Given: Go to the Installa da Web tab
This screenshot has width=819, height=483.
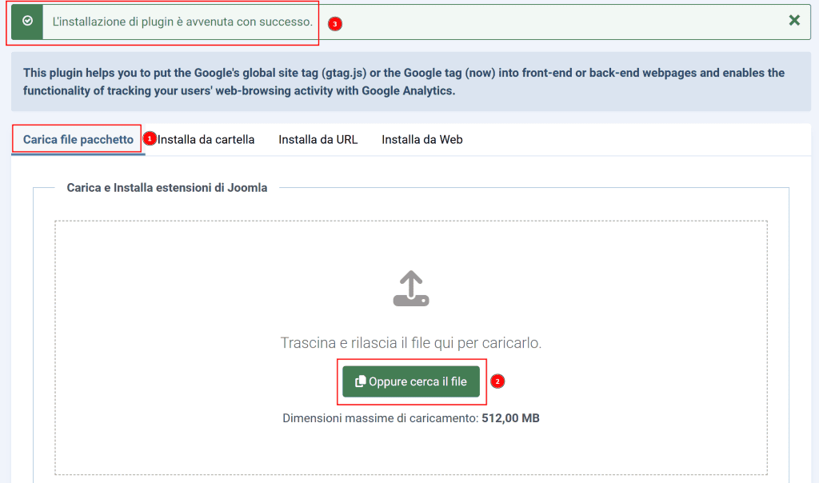Looking at the screenshot, I should pyautogui.click(x=422, y=139).
